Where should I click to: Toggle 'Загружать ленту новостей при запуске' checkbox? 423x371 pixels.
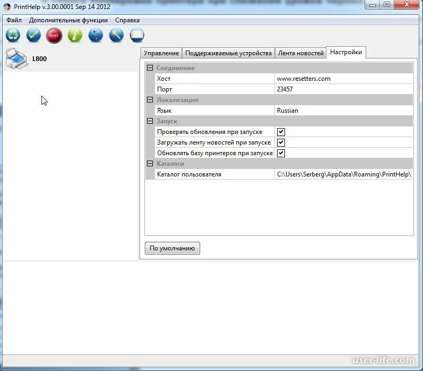281,142
